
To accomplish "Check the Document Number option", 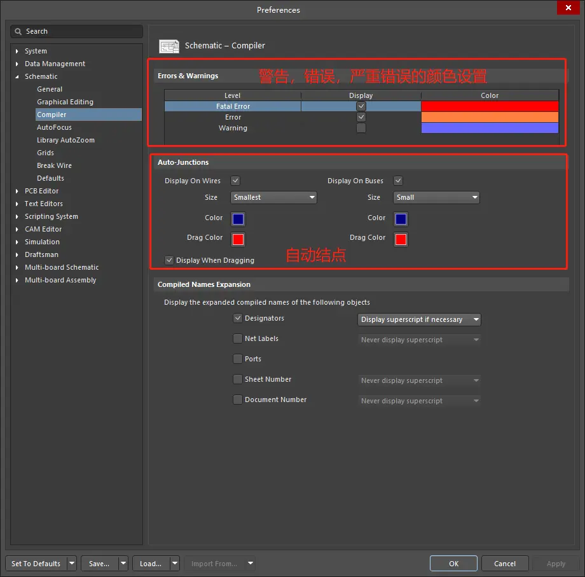I will pyautogui.click(x=238, y=400).
